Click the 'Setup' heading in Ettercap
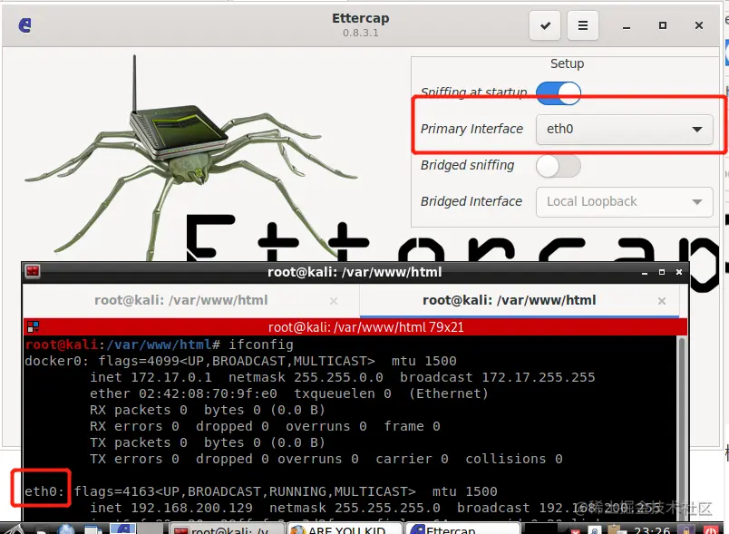This screenshot has height=534, width=729. point(567,63)
